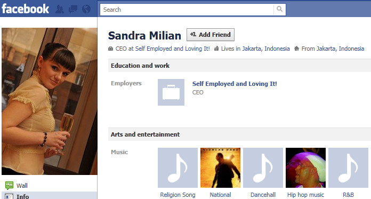Click the employer briefcase placeholder icon
Image resolution: width=371 pixels, height=199 pixels.
pos(171,92)
